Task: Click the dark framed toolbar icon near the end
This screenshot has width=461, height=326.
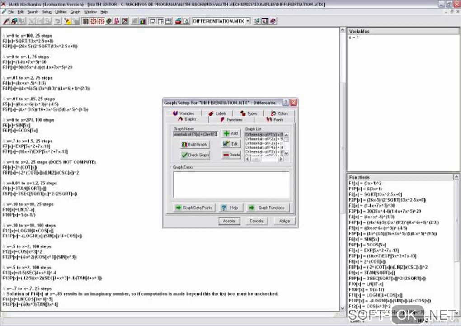Action: click(x=264, y=21)
